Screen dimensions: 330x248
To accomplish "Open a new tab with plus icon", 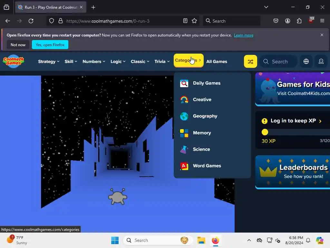I will click(x=93, y=7).
